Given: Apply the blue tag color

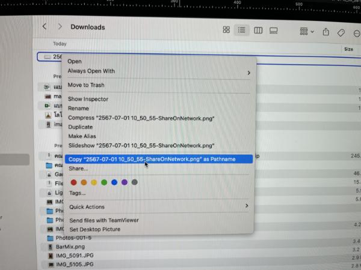Looking at the screenshot, I should tap(114, 182).
